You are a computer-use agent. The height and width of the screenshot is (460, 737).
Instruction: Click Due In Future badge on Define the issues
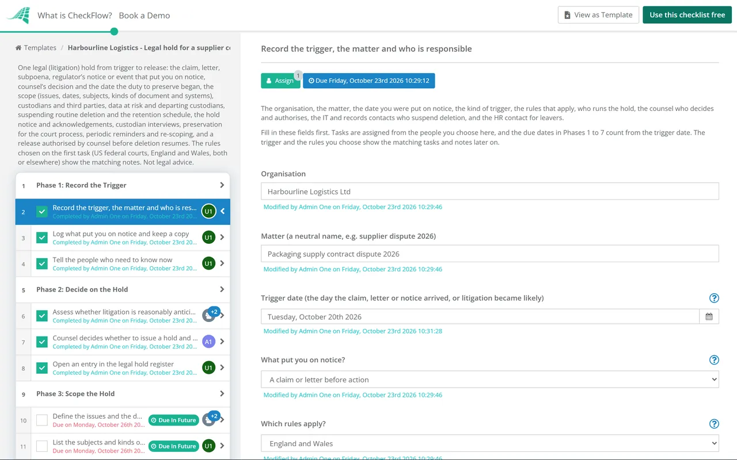[174, 420]
